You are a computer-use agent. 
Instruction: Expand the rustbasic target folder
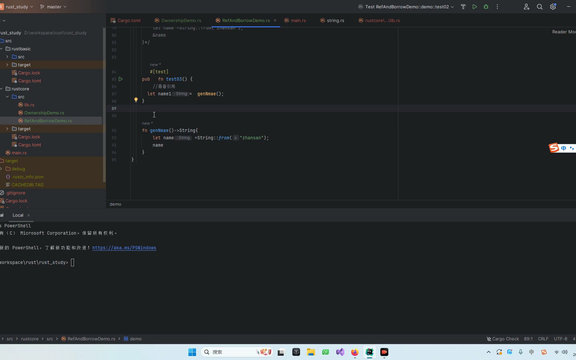(7, 65)
